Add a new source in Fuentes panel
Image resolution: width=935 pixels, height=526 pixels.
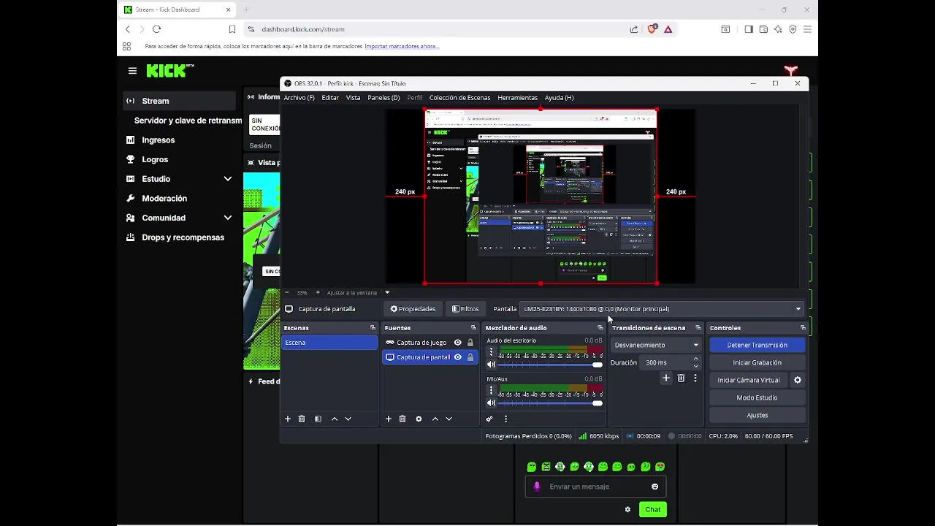click(x=389, y=419)
